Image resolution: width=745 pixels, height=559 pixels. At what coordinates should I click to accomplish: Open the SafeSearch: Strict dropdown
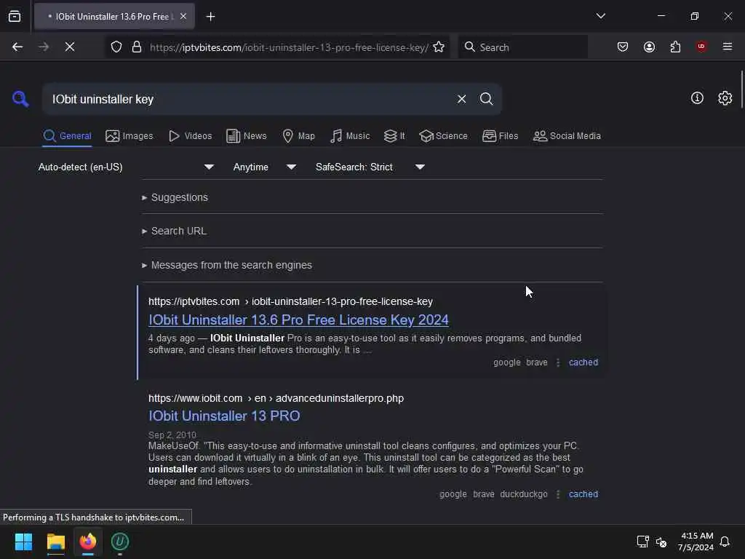370,167
